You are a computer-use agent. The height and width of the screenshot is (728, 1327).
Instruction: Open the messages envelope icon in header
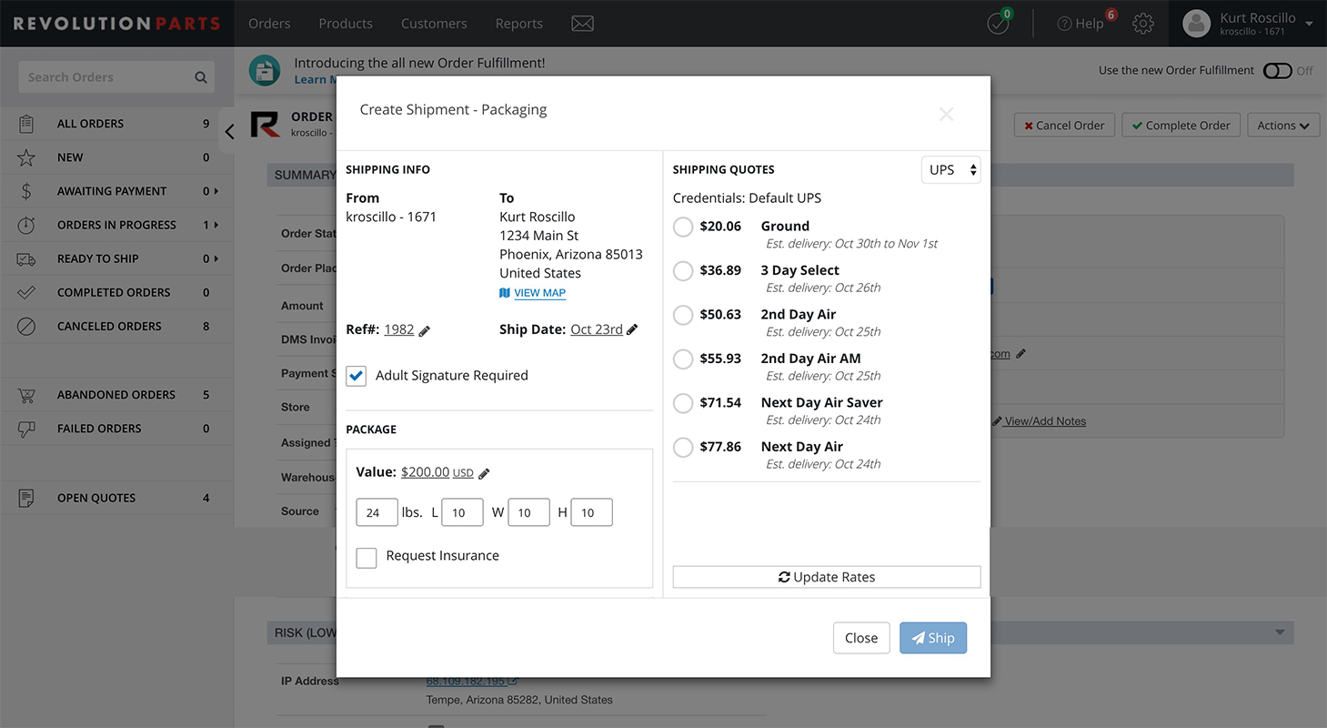(x=582, y=24)
